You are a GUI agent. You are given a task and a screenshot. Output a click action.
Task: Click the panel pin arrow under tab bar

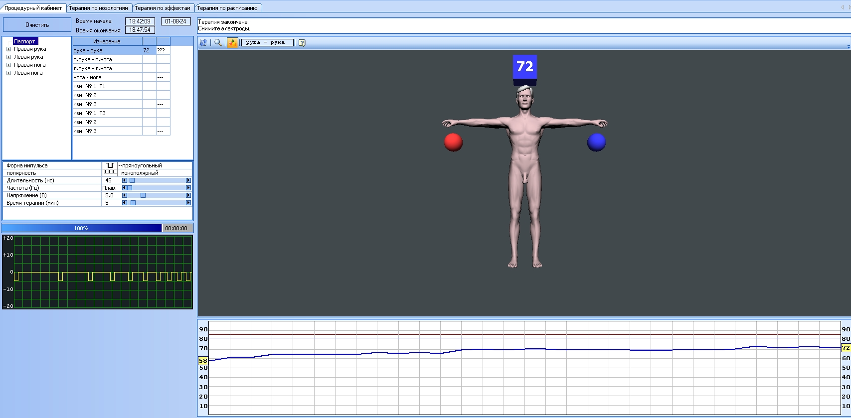(849, 47)
